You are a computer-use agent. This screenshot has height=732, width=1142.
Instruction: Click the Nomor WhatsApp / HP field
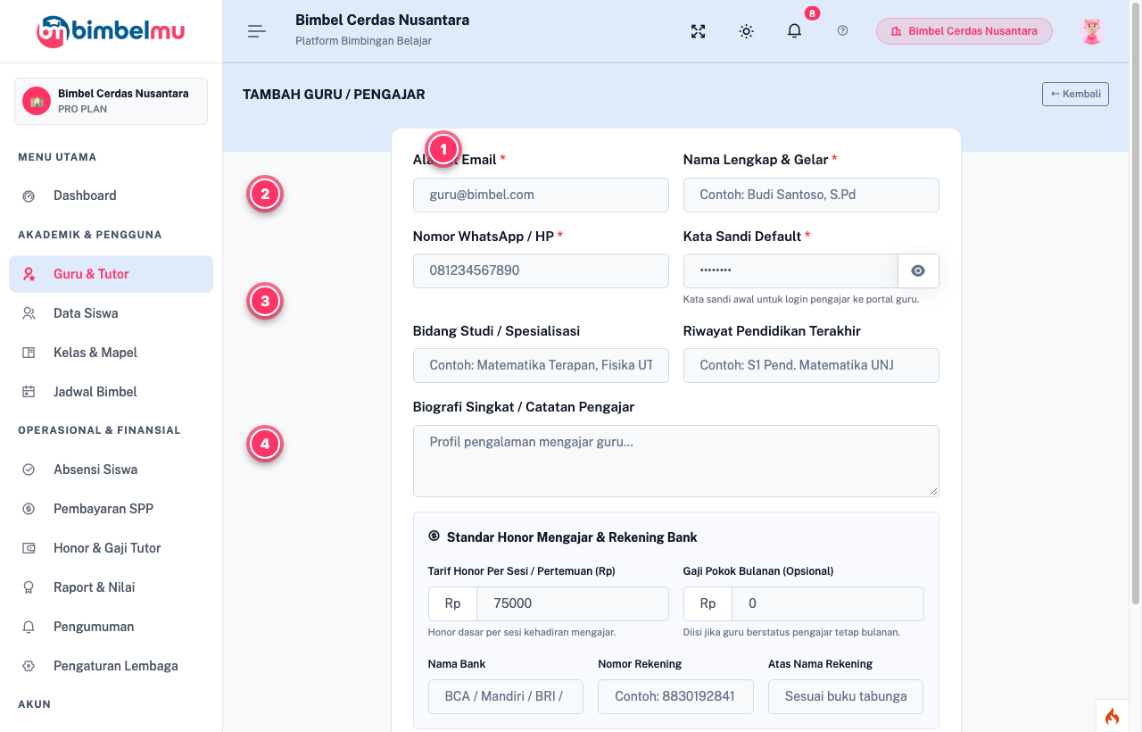[541, 270]
